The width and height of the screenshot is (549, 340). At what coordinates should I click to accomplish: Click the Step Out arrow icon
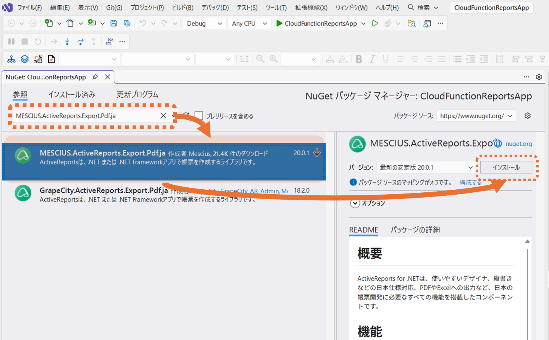pos(94,41)
